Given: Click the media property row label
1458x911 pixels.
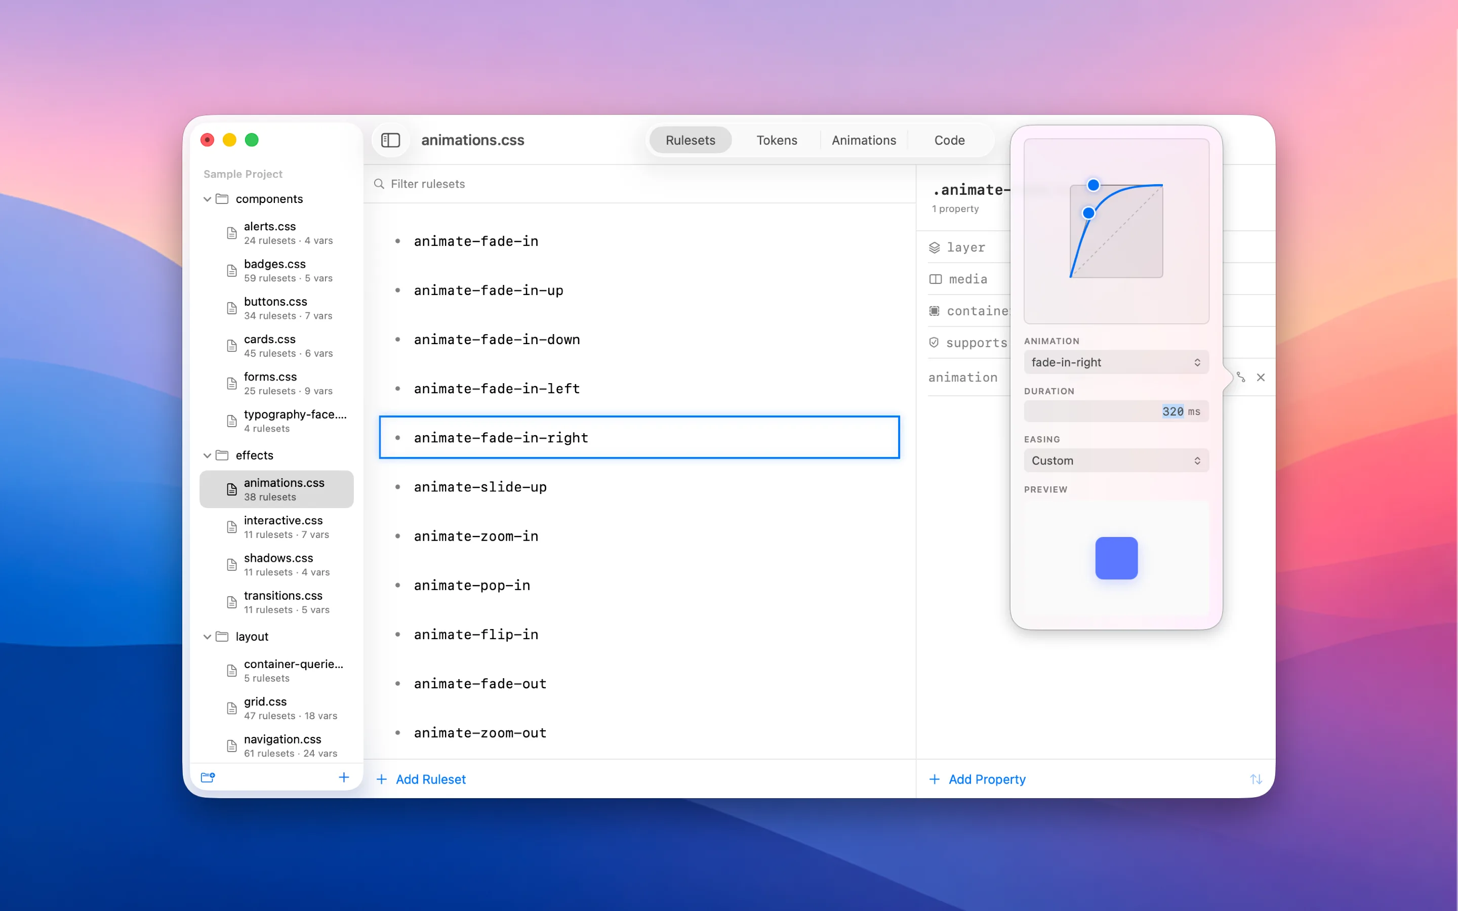Looking at the screenshot, I should [968, 279].
